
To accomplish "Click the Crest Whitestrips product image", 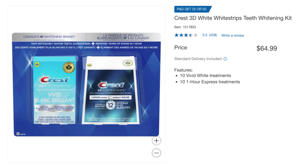I will point(86,84).
